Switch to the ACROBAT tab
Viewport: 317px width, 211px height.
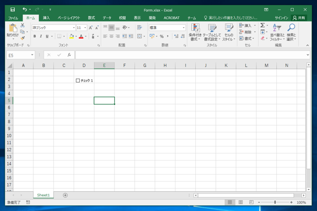point(172,18)
